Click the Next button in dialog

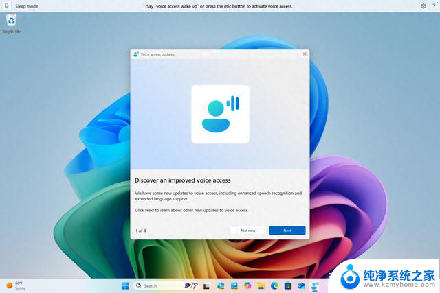[287, 231]
